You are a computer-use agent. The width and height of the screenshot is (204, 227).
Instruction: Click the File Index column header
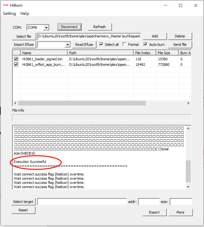[x=145, y=53]
